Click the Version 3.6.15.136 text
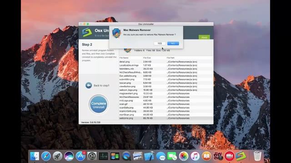The height and width of the screenshot is (163, 291). point(91,122)
